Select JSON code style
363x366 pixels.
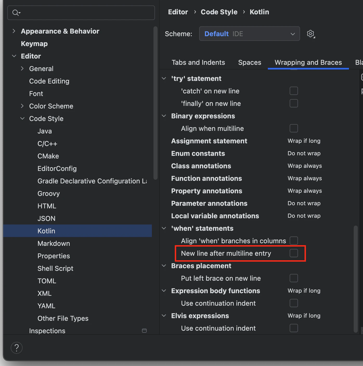coord(47,219)
